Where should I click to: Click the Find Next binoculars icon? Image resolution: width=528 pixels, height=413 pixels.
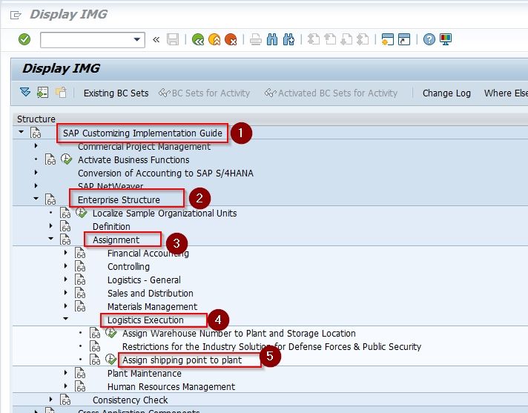click(288, 40)
